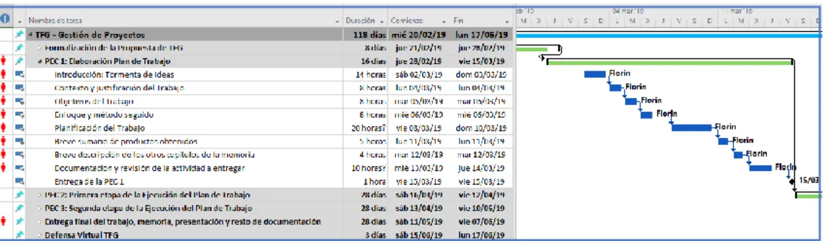Click the pin task-mode icon for Formalización de la Propuesta
The height and width of the screenshot is (241, 824).
point(19,48)
